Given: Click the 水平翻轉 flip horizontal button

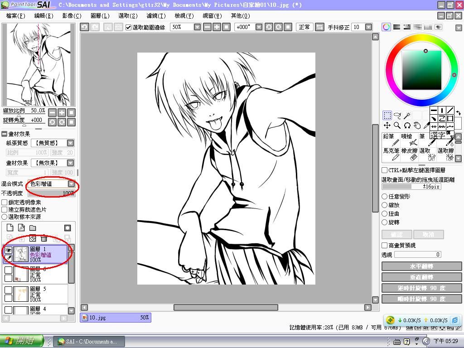Looking at the screenshot, I should (x=421, y=266).
